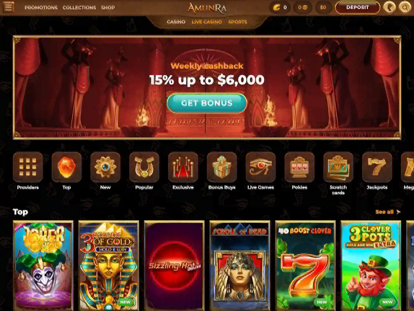
Task: Open the Promotions menu item
Action: click(41, 7)
